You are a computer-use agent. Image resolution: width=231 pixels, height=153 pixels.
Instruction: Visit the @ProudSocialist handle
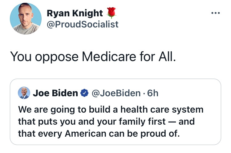click(83, 24)
